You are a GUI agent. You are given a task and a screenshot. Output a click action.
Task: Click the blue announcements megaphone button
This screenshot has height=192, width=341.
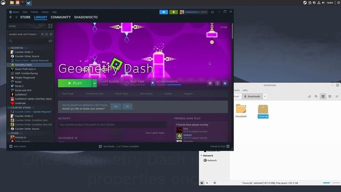(164, 12)
